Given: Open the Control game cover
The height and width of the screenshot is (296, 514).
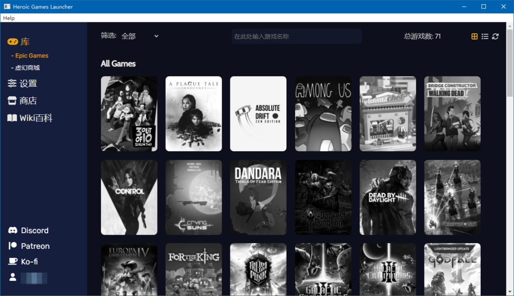Looking at the screenshot, I should pyautogui.click(x=129, y=197).
